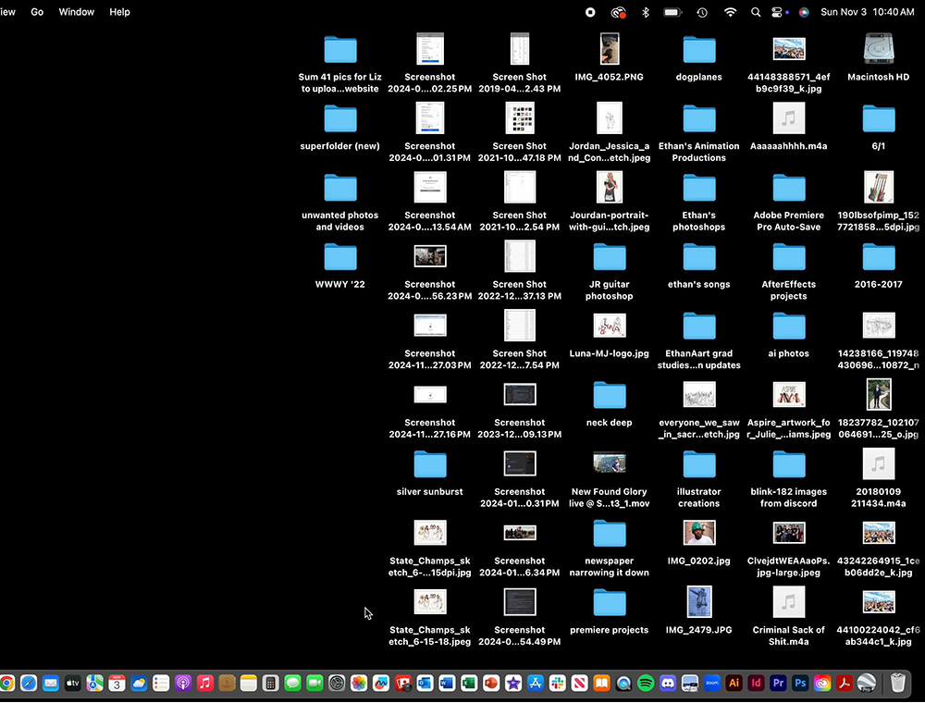Select the IMG_0202.jpg thumbnail
This screenshot has width=925, height=703.
click(699, 533)
